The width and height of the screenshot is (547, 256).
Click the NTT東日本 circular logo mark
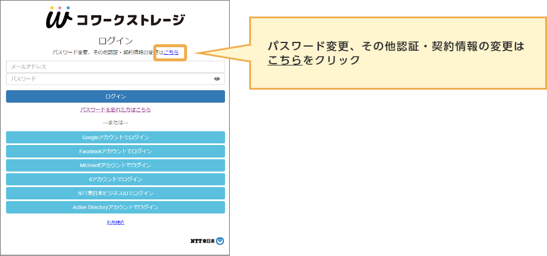click(x=220, y=241)
